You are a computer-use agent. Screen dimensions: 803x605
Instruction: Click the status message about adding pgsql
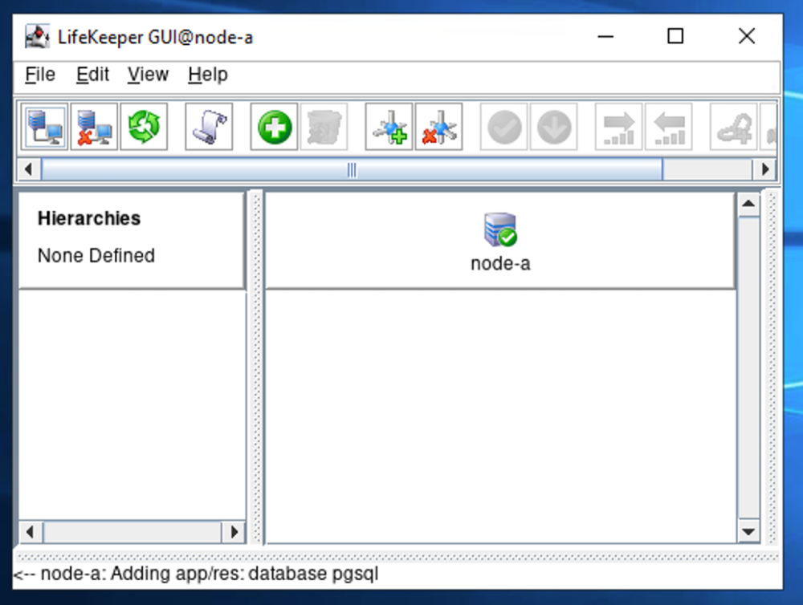point(196,574)
